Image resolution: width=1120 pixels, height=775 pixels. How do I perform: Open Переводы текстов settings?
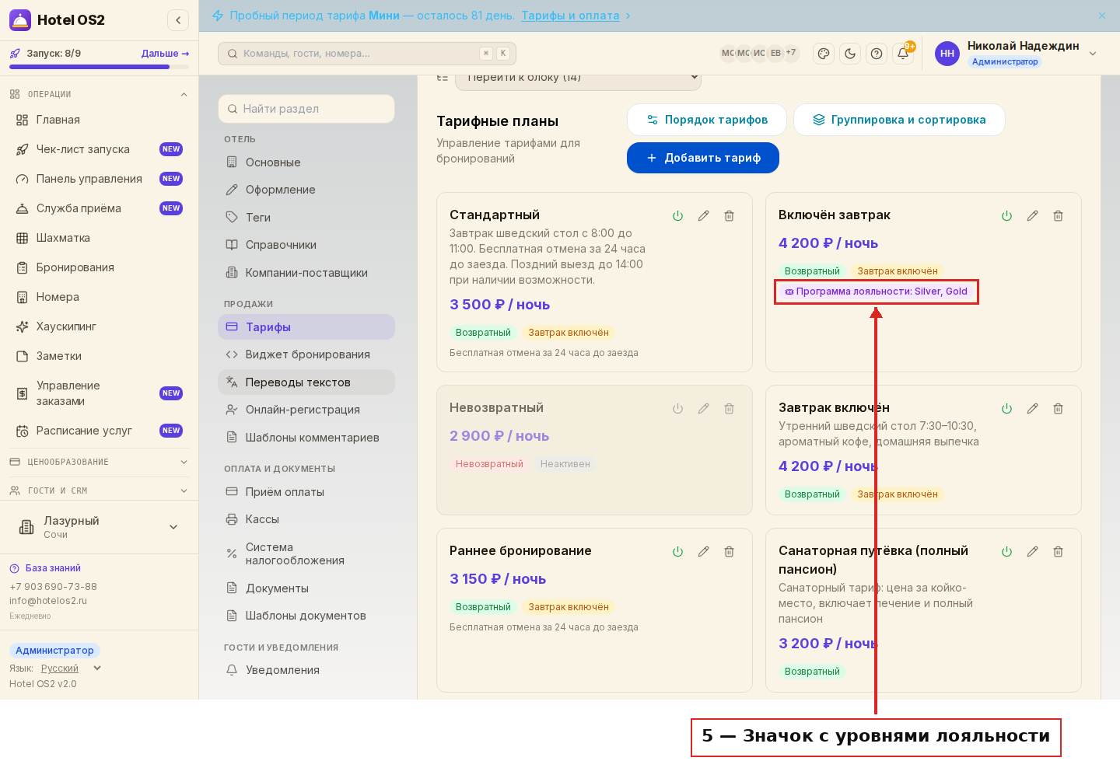(306, 382)
